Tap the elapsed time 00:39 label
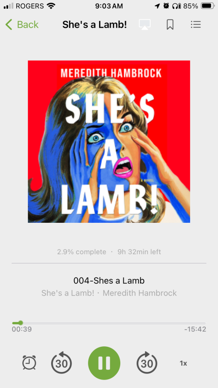Image resolution: width=218 pixels, height=388 pixels. click(x=22, y=329)
